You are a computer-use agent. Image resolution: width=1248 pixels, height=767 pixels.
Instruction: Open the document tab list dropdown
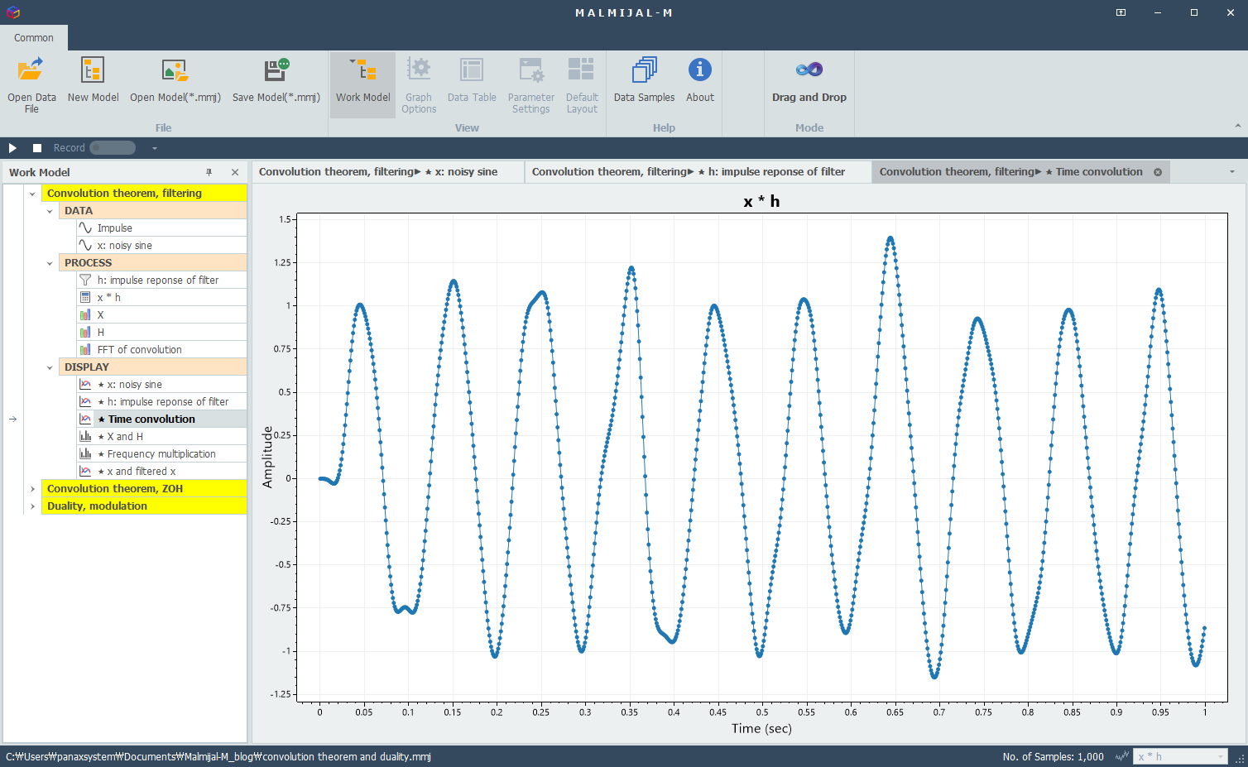coord(1232,172)
